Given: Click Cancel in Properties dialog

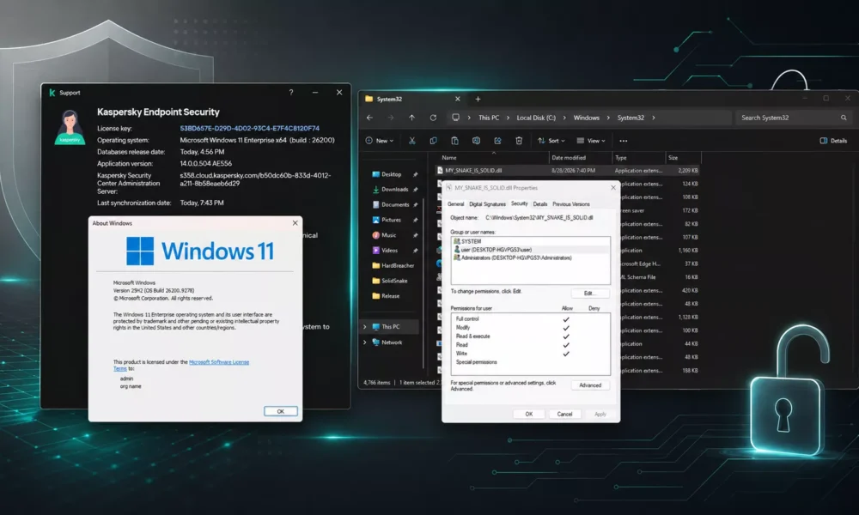Looking at the screenshot, I should coord(564,414).
